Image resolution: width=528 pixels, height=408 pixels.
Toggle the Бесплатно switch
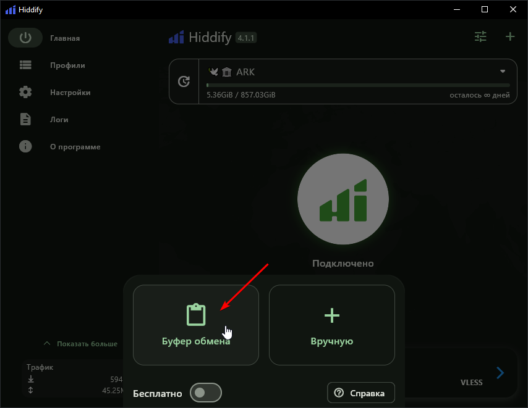point(205,393)
